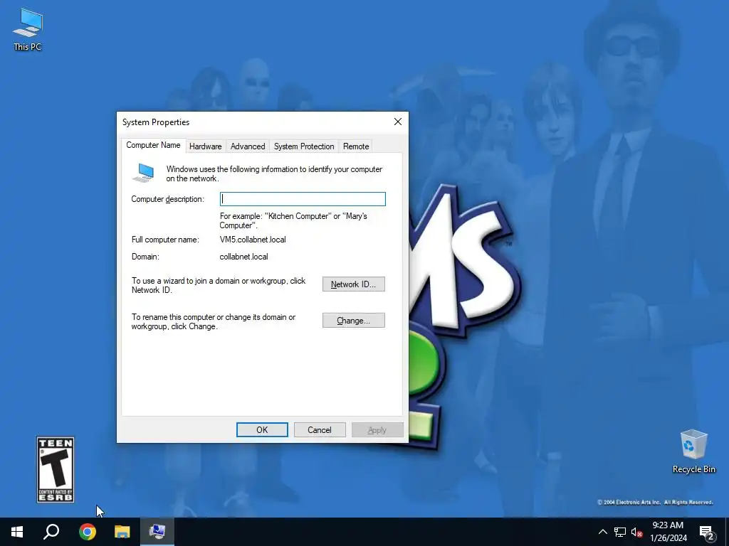The image size is (729, 546).
Task: Select the Computer Name tab
Action: click(154, 145)
